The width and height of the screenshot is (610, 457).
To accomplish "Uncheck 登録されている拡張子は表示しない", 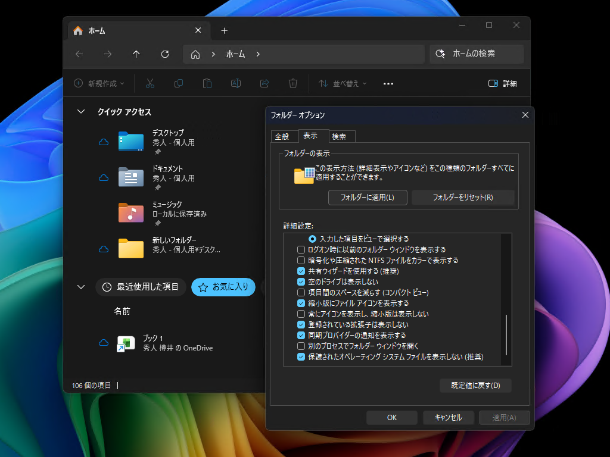I will tap(301, 324).
